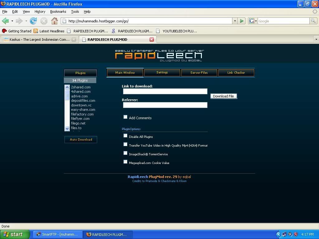Click the Plugins button
The image size is (319, 239).
pyautogui.click(x=81, y=73)
